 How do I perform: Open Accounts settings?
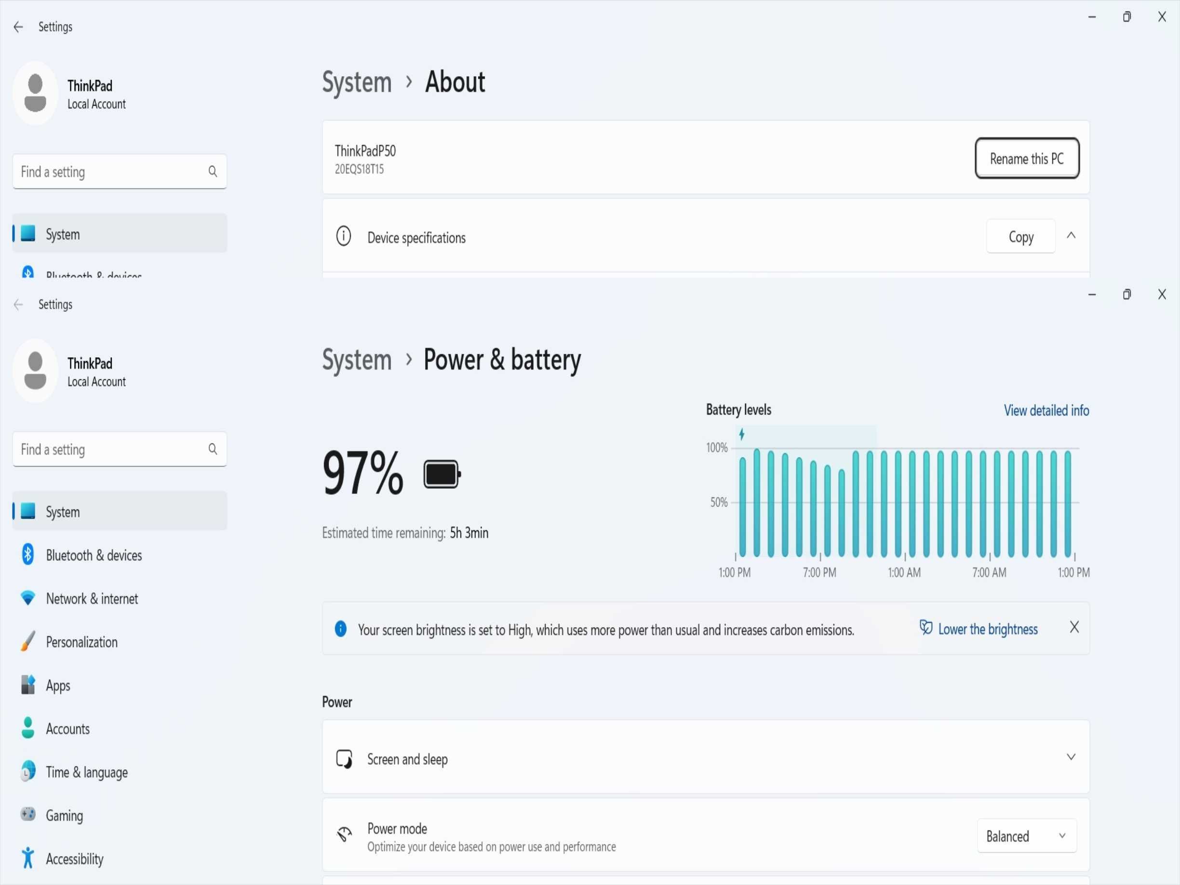(x=120, y=729)
